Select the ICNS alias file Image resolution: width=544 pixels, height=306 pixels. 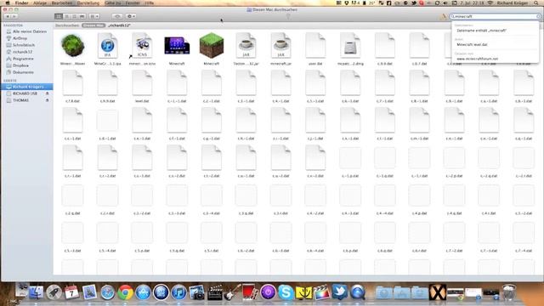(142, 46)
